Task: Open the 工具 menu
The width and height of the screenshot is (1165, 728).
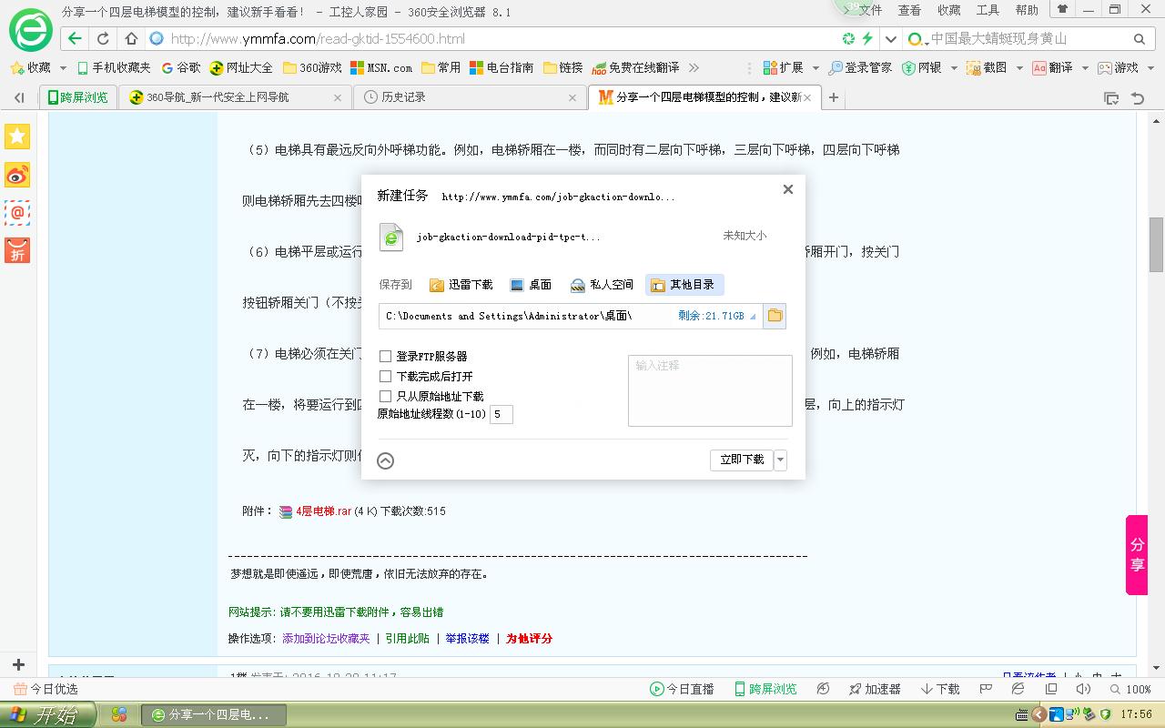Action: tap(988, 10)
